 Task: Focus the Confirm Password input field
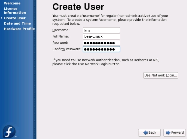pos(101,49)
